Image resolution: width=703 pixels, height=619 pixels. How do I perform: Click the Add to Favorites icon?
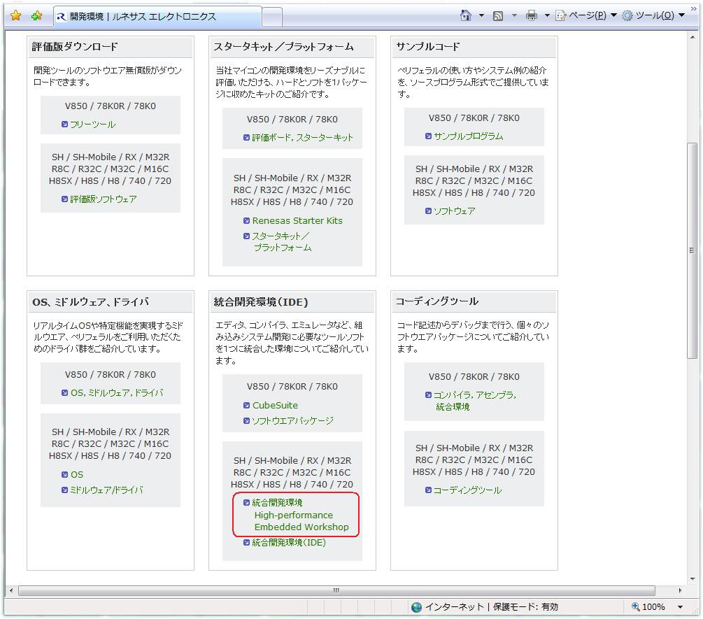[36, 15]
